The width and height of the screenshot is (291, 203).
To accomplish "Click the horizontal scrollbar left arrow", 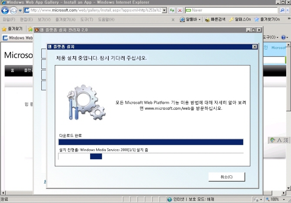I will [x=3, y=193].
